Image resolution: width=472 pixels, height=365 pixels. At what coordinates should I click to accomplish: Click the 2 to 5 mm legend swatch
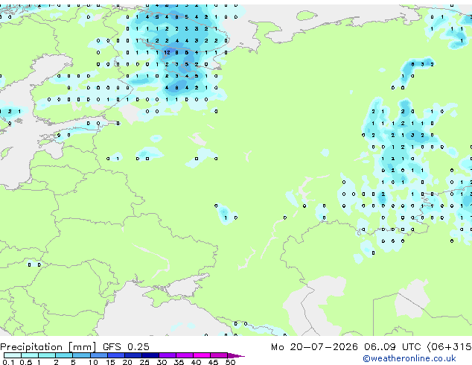click(x=64, y=355)
